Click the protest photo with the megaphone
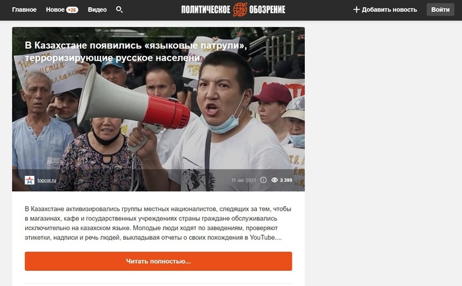This screenshot has height=286, width=462. click(x=158, y=109)
